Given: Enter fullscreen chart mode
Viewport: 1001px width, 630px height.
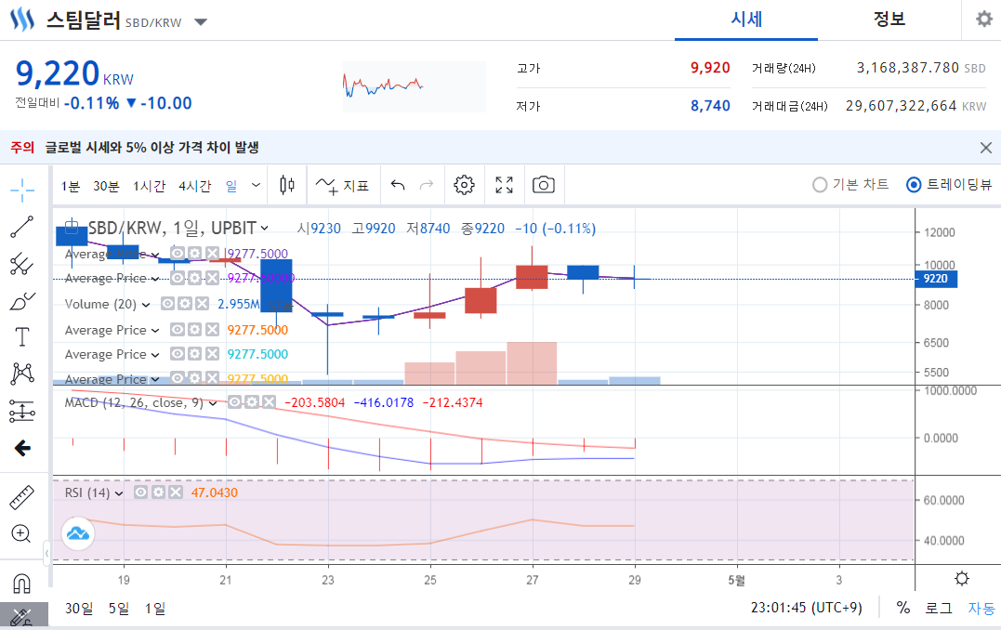Looking at the screenshot, I should click(505, 185).
